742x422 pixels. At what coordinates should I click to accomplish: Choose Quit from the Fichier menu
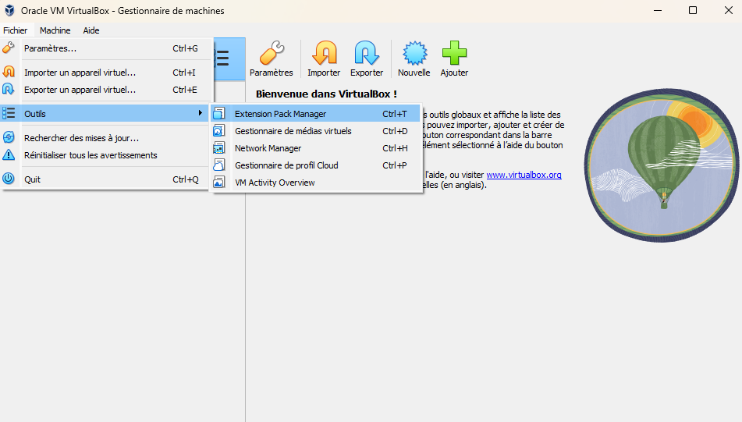[32, 179]
